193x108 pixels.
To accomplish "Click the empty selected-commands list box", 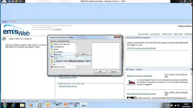I will coord(106,56).
